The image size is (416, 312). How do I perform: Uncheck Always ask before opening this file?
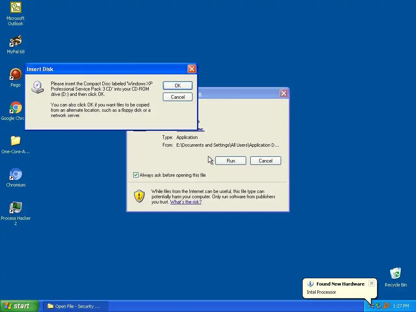click(136, 175)
